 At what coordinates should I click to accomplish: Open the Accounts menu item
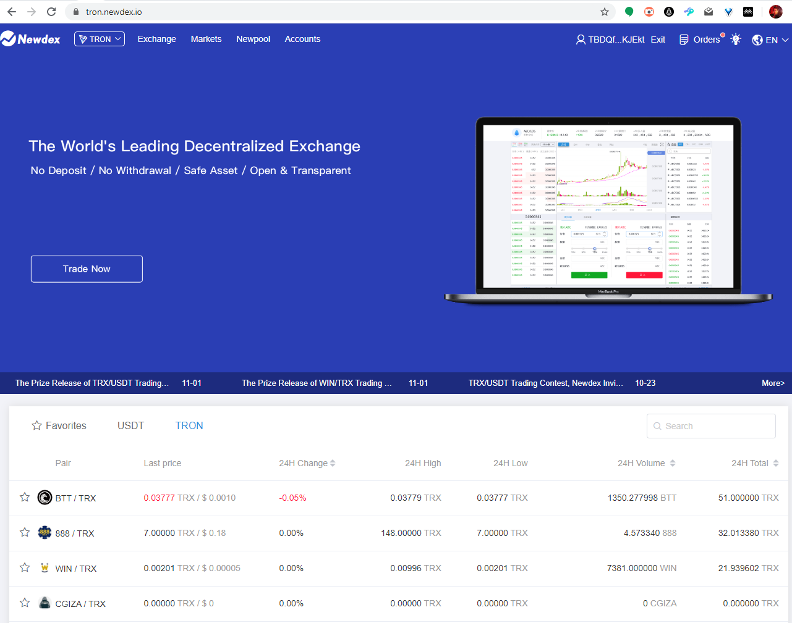[x=302, y=39]
